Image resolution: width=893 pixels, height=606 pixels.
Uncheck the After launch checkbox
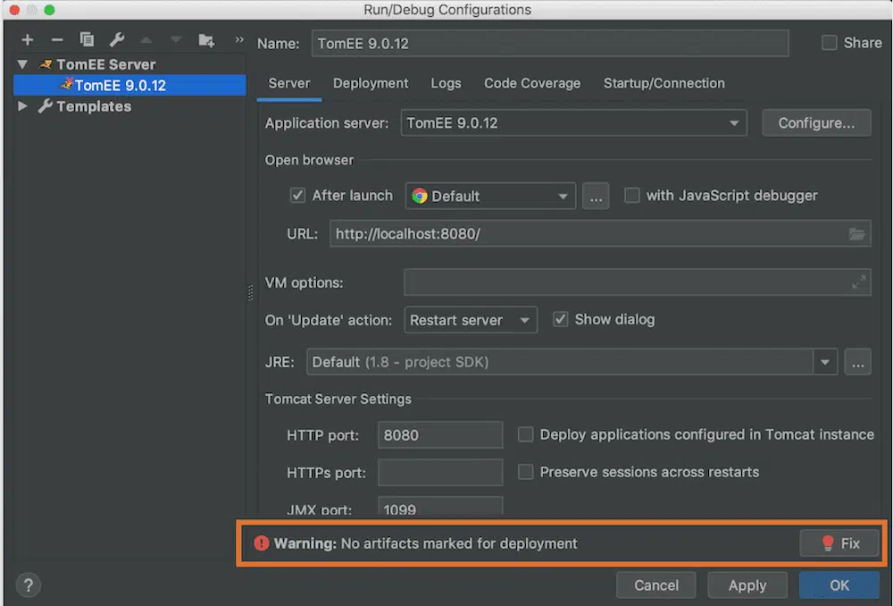coord(298,196)
